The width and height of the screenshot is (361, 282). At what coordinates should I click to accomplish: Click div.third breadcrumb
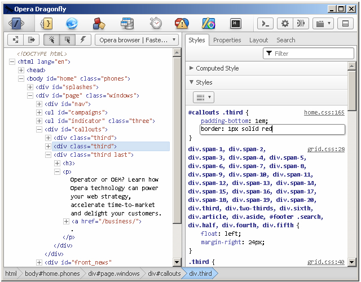click(x=200, y=274)
